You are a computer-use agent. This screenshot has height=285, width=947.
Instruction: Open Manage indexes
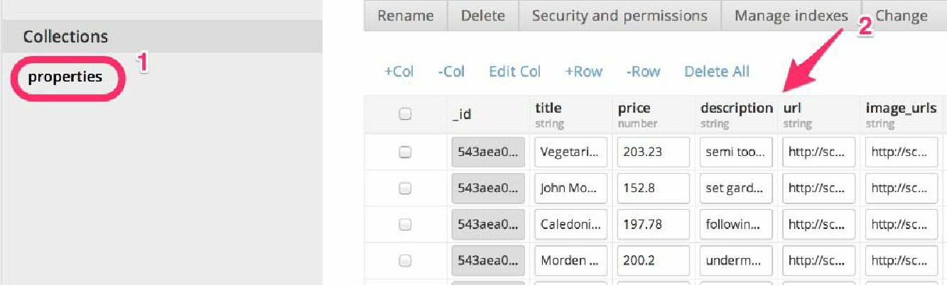(791, 16)
